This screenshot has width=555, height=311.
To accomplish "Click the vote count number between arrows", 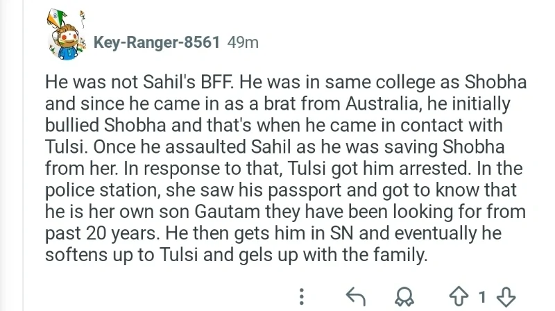I will click(484, 297).
